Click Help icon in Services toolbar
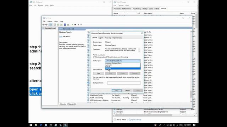 (65, 25)
